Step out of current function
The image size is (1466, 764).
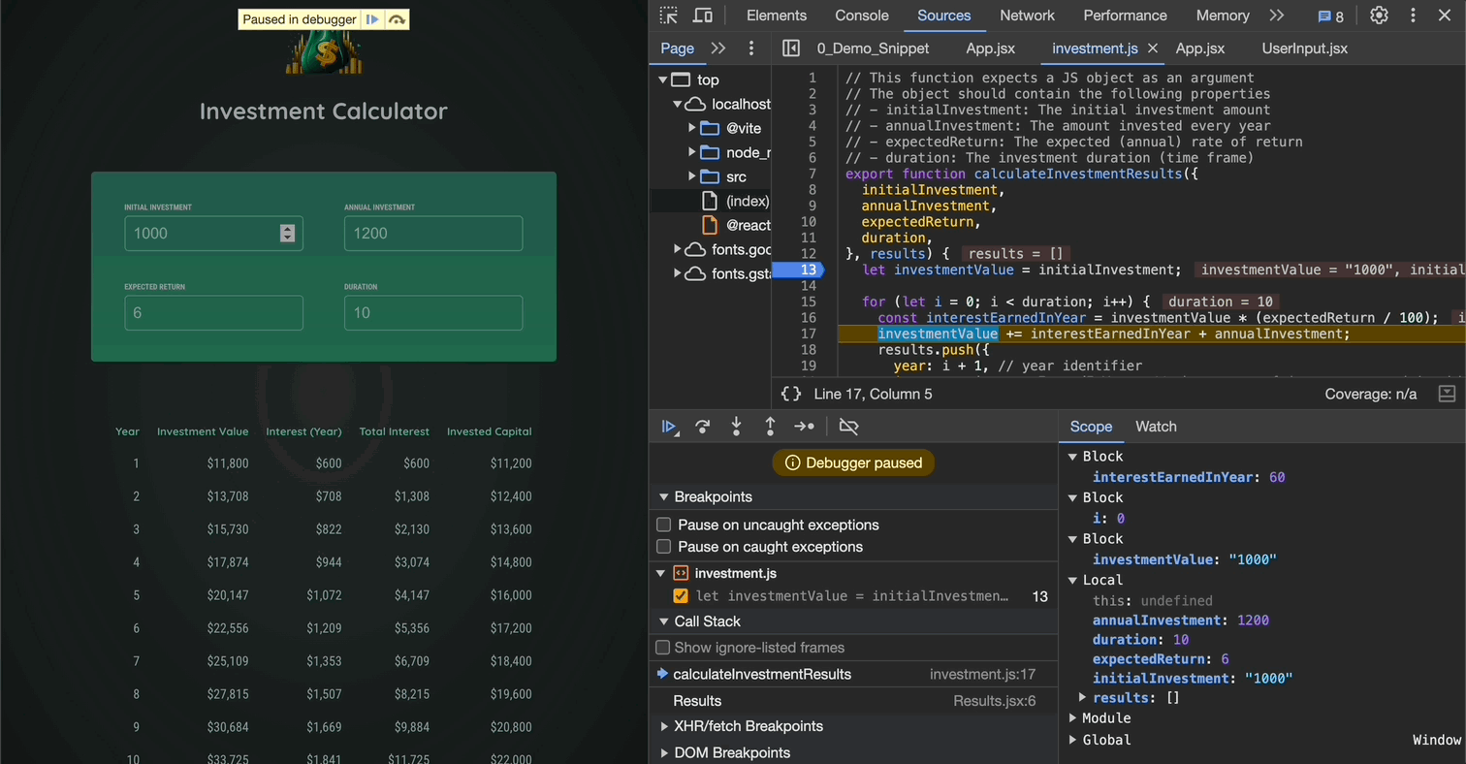[770, 427]
